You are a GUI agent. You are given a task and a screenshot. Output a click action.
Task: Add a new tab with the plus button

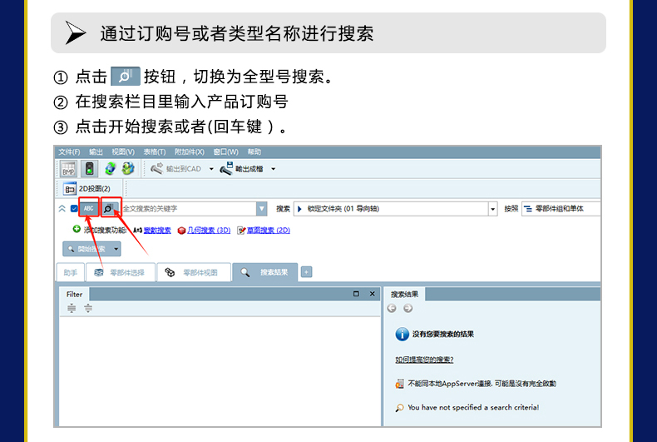[306, 272]
